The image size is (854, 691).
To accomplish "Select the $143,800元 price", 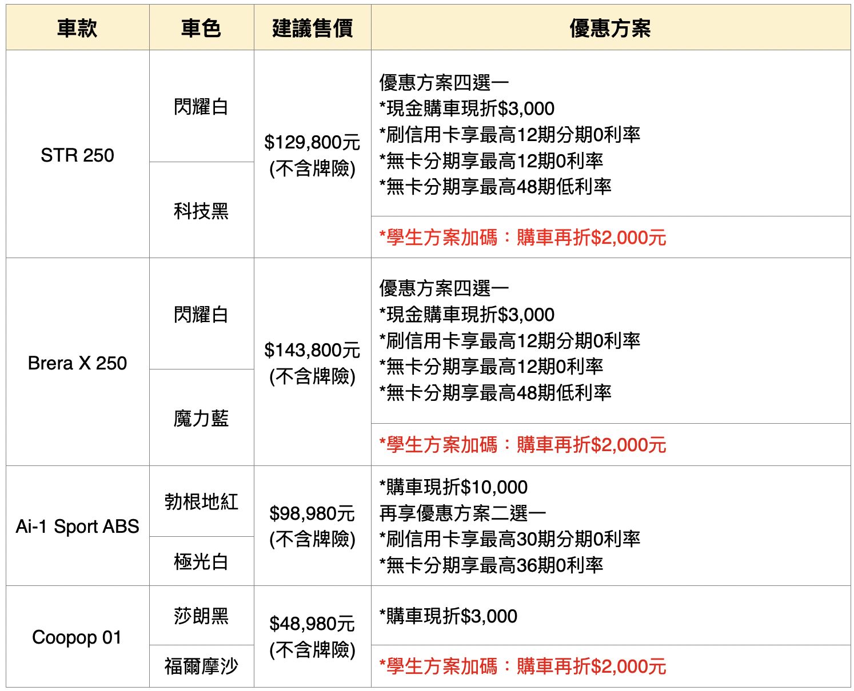I will click(x=312, y=350).
